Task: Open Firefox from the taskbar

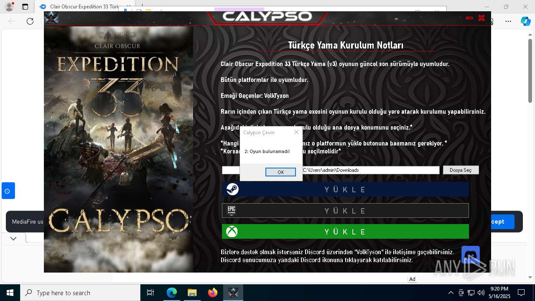Action: coord(212,293)
